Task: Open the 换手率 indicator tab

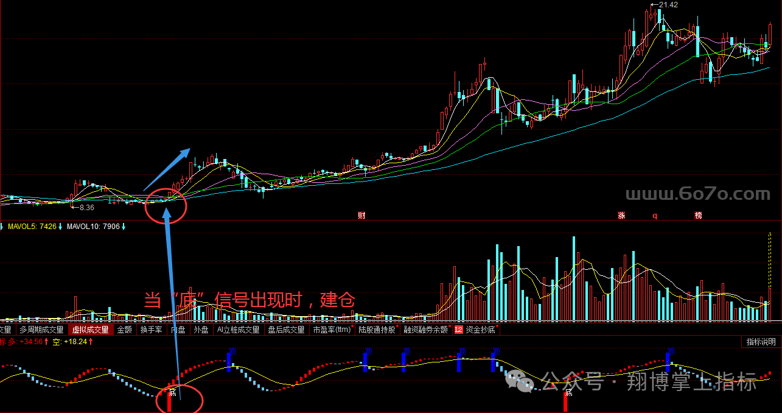Action: pos(151,330)
